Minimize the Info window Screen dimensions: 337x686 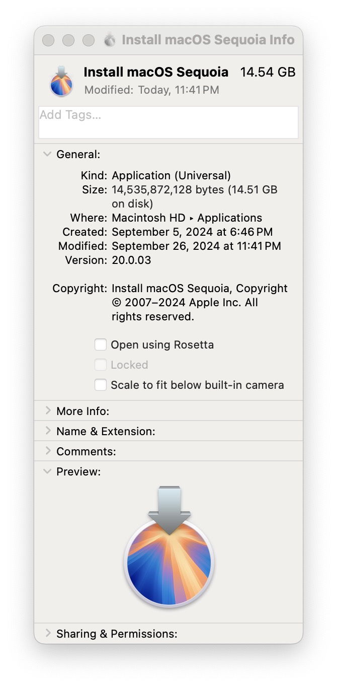pyautogui.click(x=68, y=40)
